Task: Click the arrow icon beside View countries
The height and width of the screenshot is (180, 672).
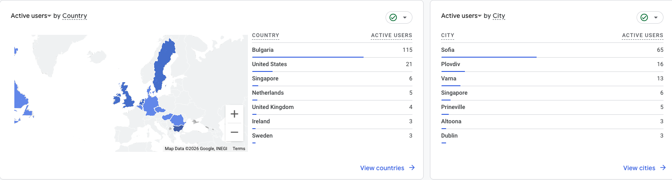Action: pyautogui.click(x=412, y=168)
